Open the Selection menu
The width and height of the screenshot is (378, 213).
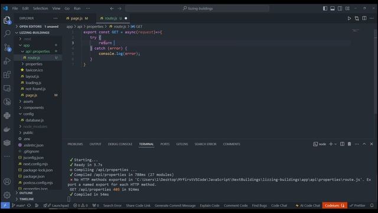(40, 8)
